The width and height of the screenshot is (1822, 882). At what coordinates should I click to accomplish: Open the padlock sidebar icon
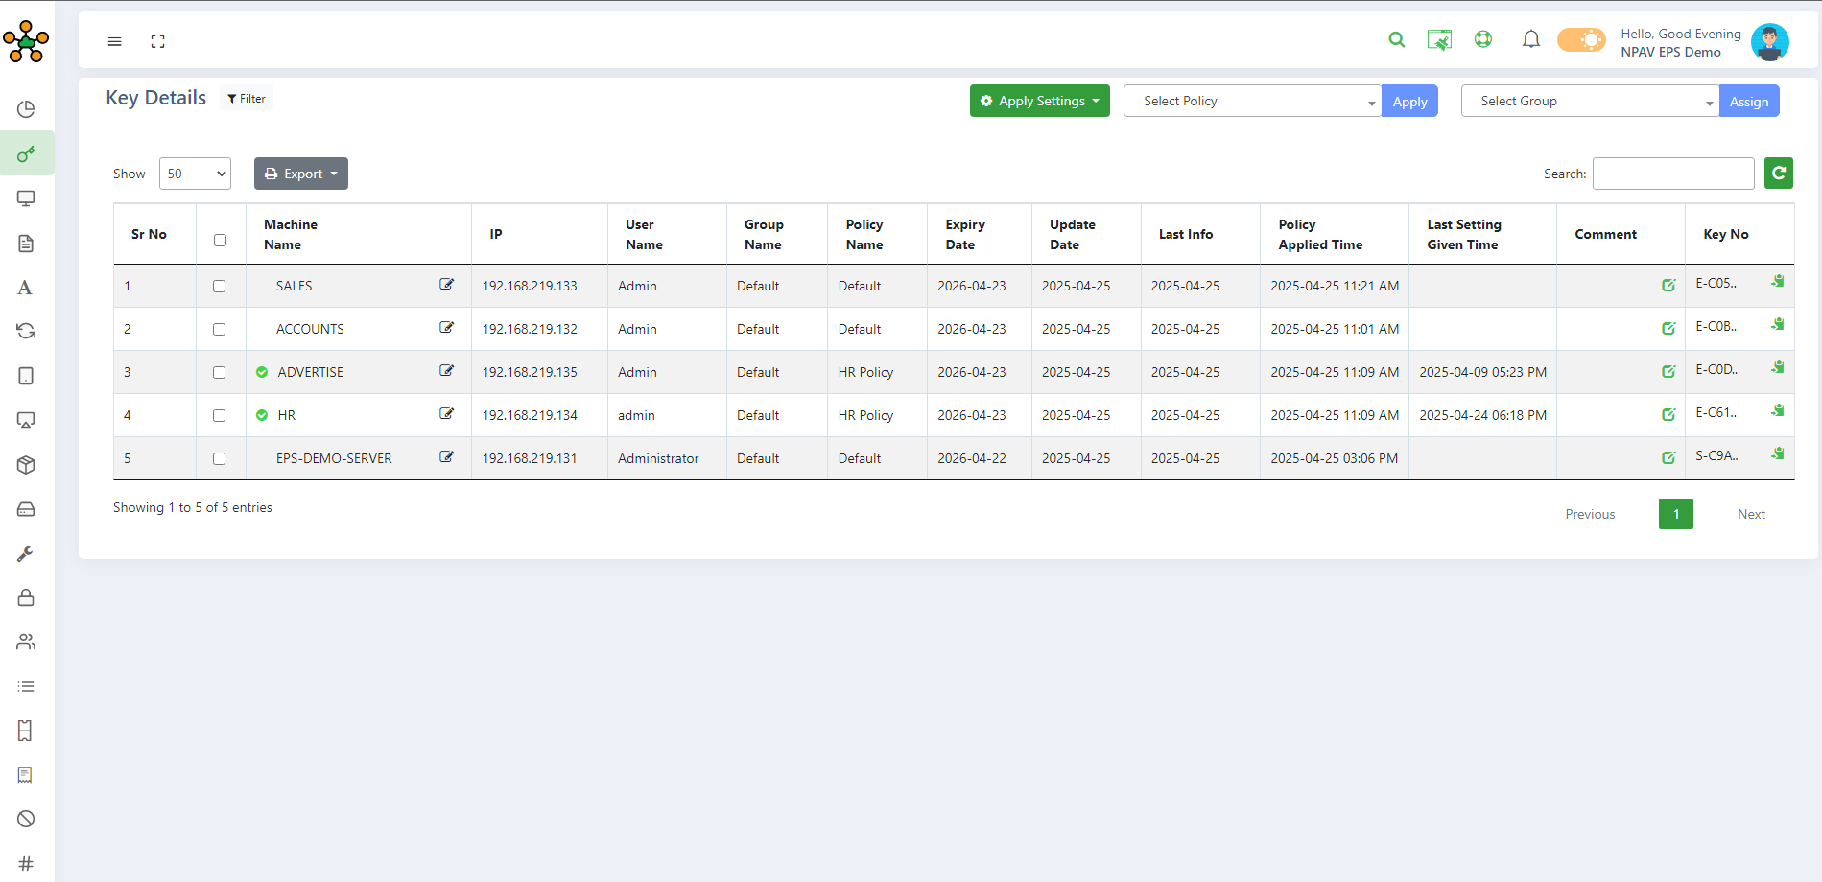tap(26, 597)
